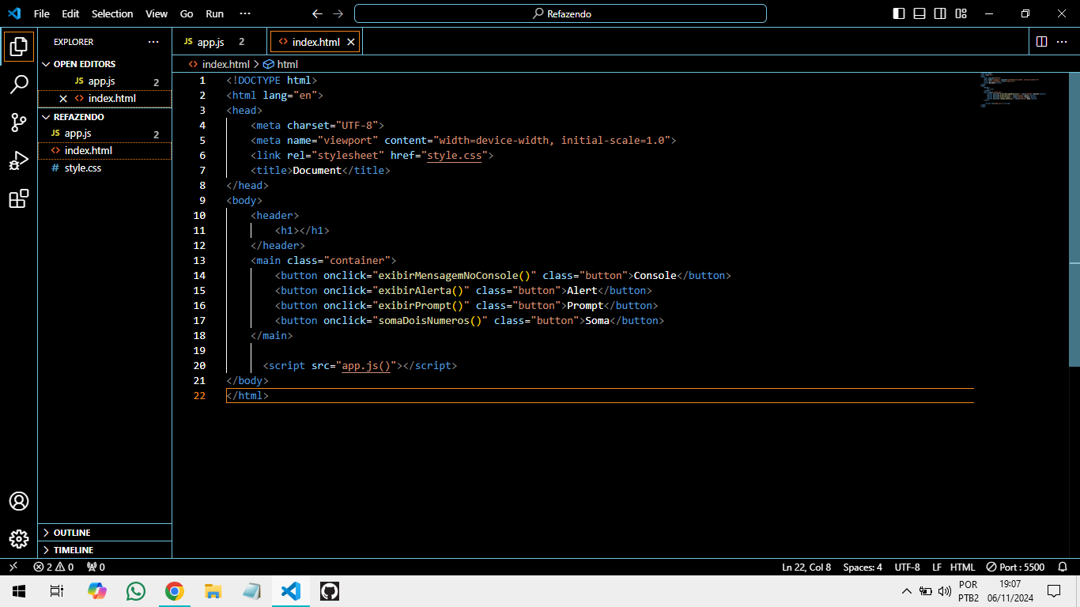
Task: Collapse the Open Editors section
Action: (x=104, y=64)
